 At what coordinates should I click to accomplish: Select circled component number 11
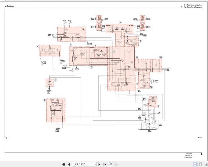point(137,57)
